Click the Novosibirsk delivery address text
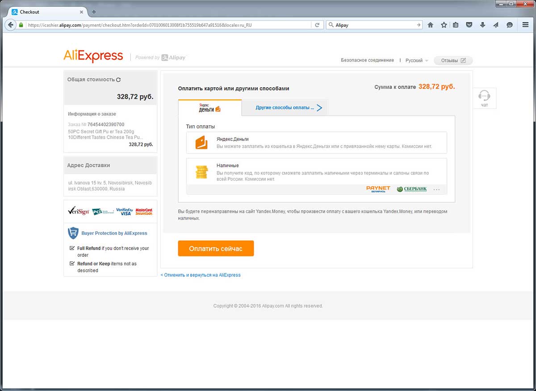Screen dimensions: 536x391 click(x=110, y=186)
